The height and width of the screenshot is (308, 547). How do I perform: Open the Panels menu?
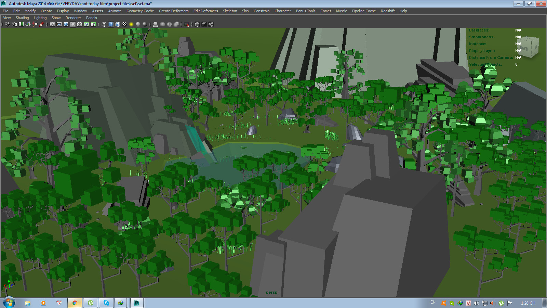[x=91, y=17]
